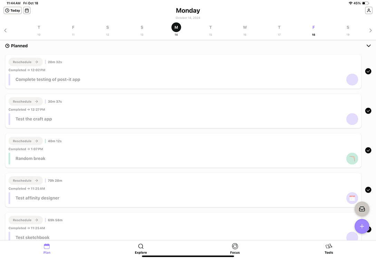Open the account profile icon
Viewport: 376px width, 259px height.
(368, 10)
